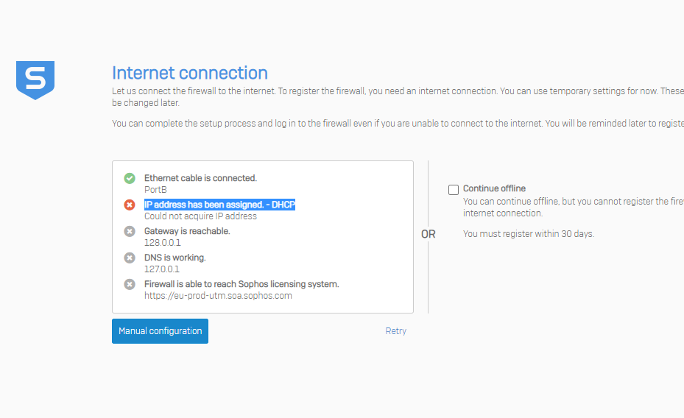
Task: Click the gray X icon beside DNS is working
Action: tap(130, 258)
